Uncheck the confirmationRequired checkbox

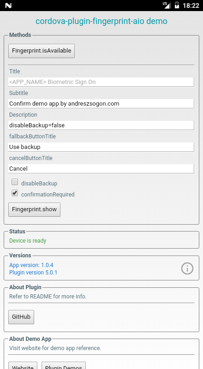[x=15, y=193]
